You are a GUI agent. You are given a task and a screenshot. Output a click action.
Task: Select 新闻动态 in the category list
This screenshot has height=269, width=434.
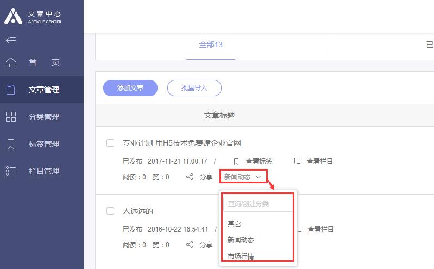pyautogui.click(x=241, y=240)
